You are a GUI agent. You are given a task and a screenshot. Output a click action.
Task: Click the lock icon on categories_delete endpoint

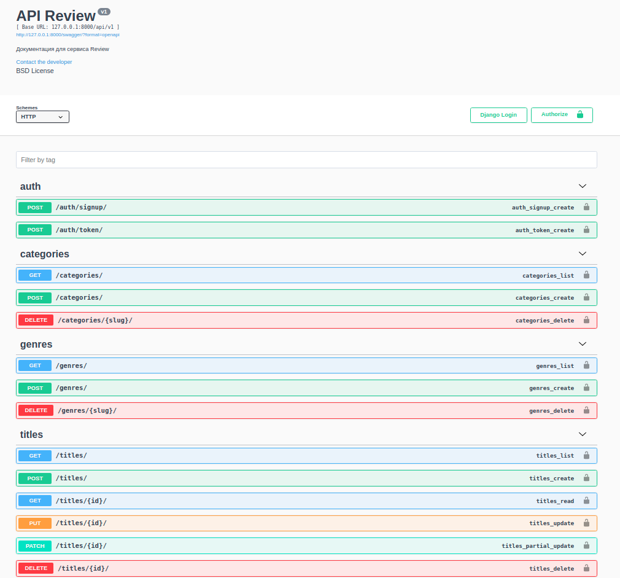(586, 320)
